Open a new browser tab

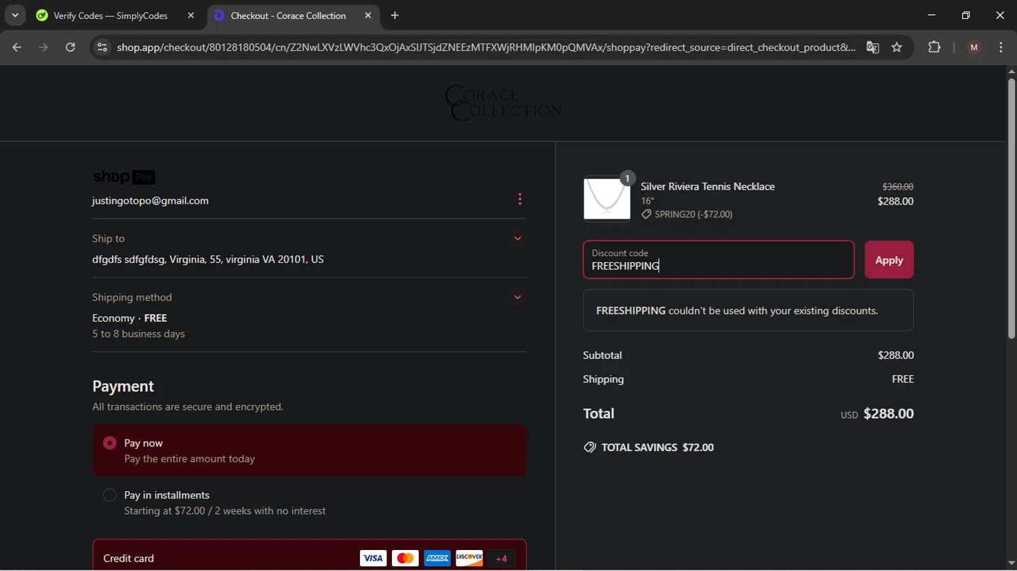click(x=395, y=16)
